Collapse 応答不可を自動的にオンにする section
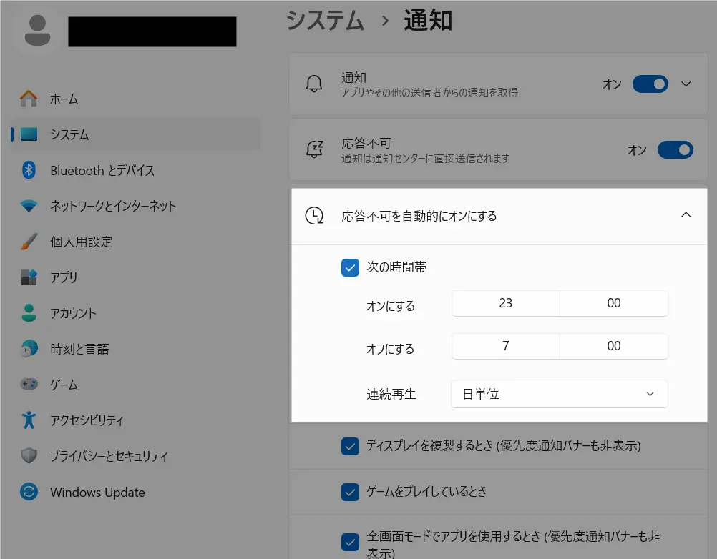The image size is (717, 559). [x=686, y=214]
